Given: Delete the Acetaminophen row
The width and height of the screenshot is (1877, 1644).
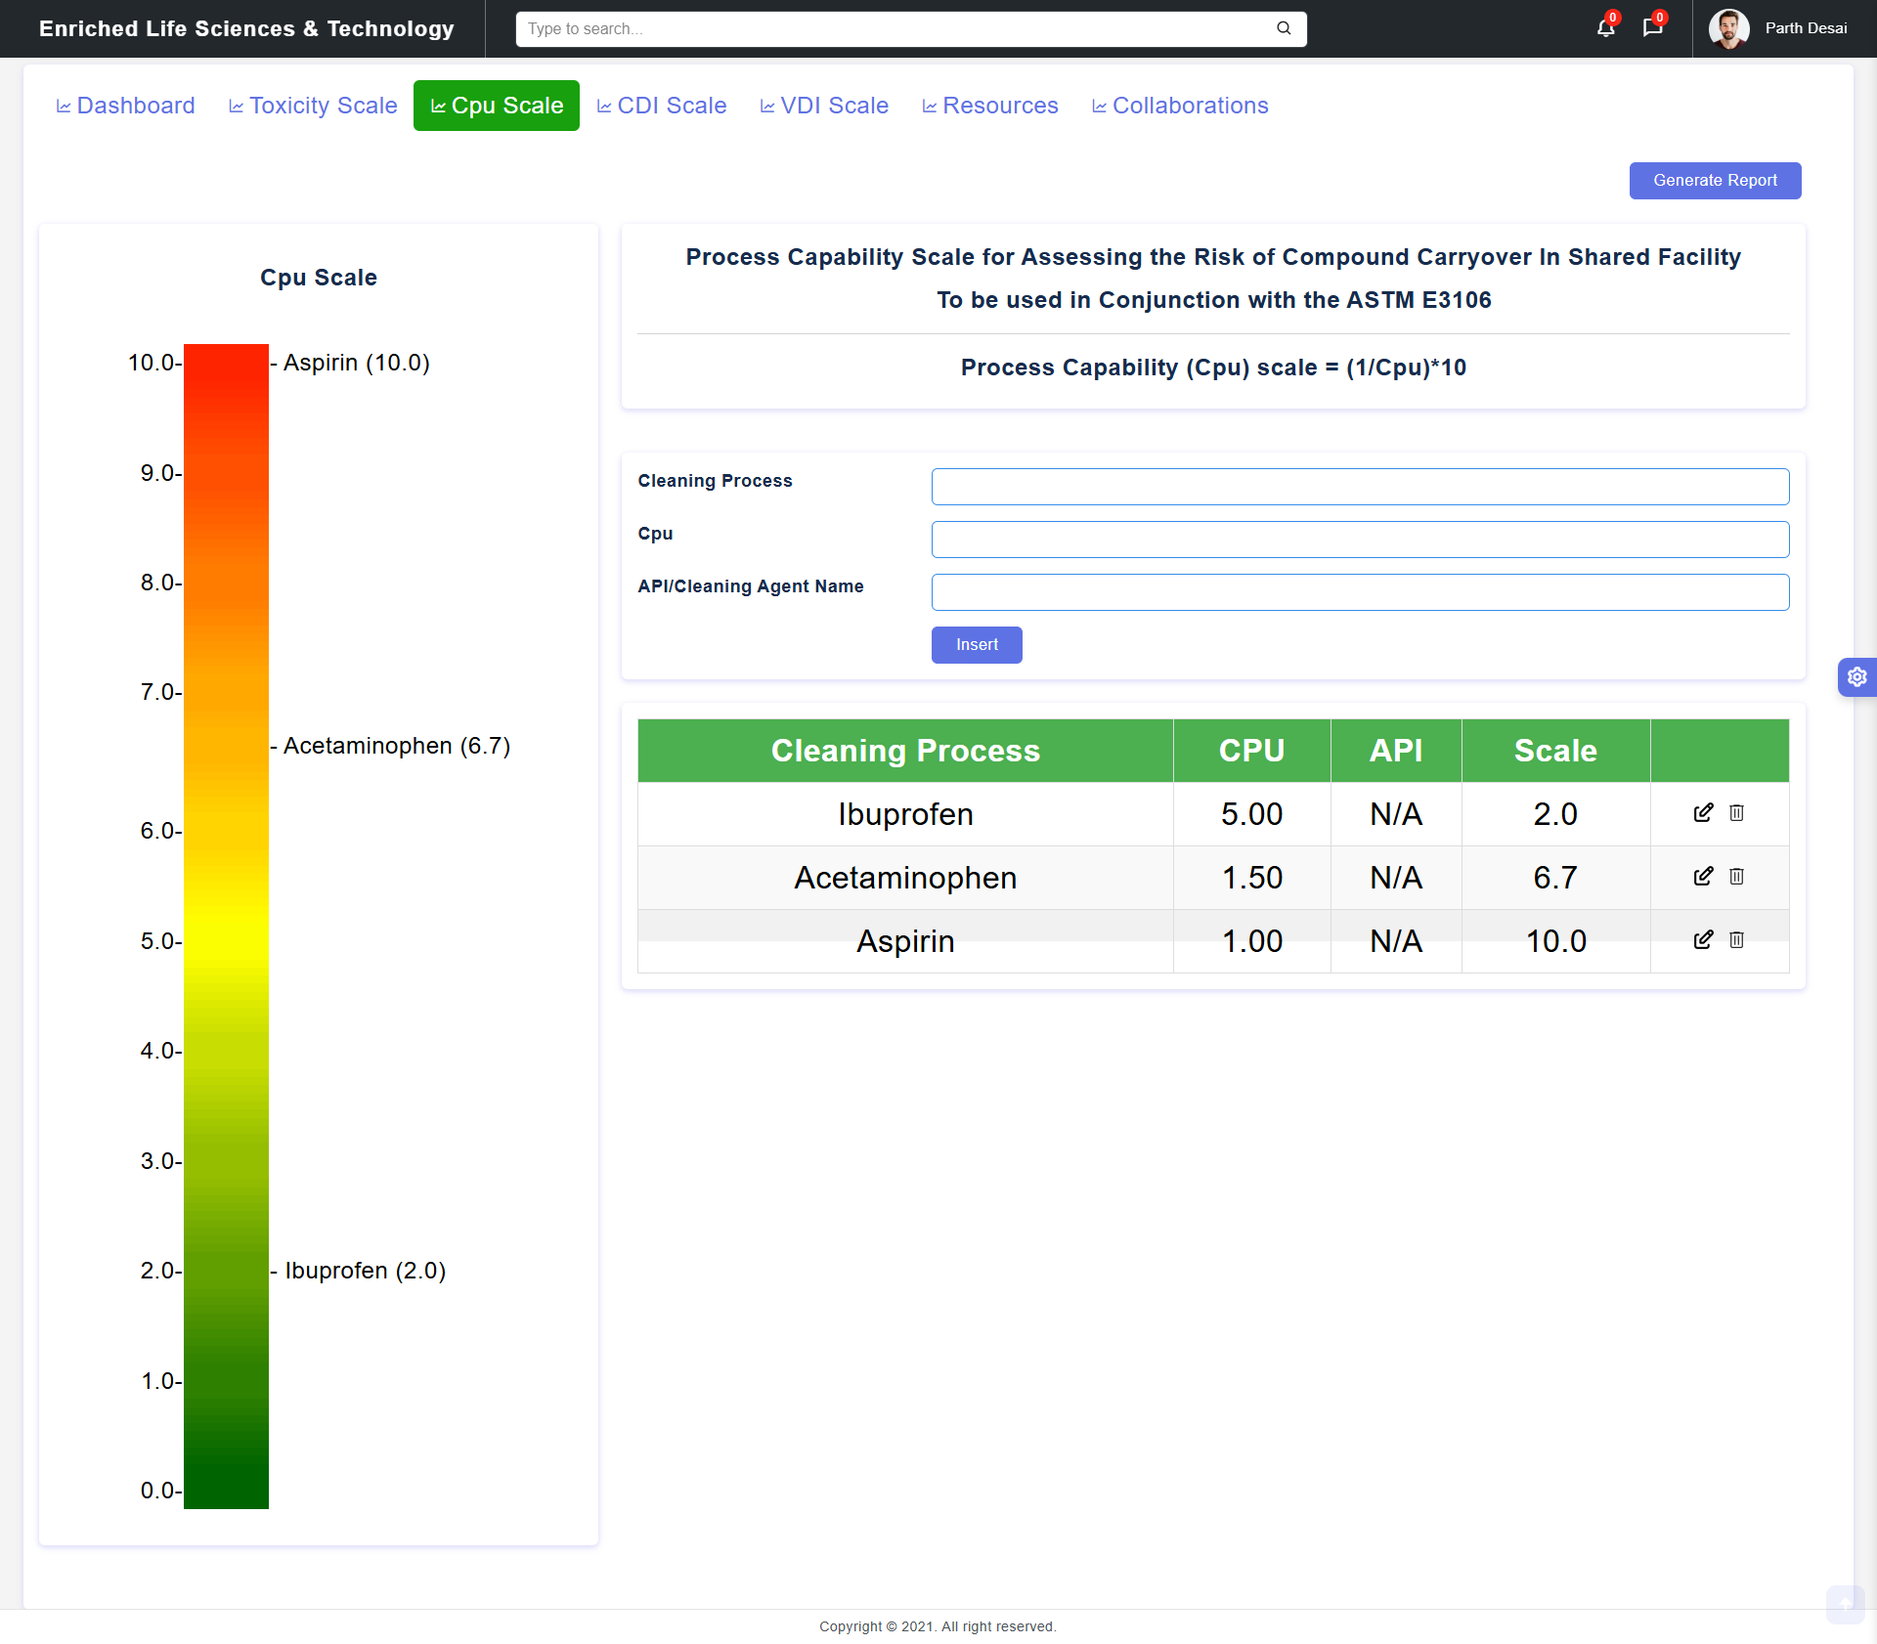Looking at the screenshot, I should point(1736,877).
